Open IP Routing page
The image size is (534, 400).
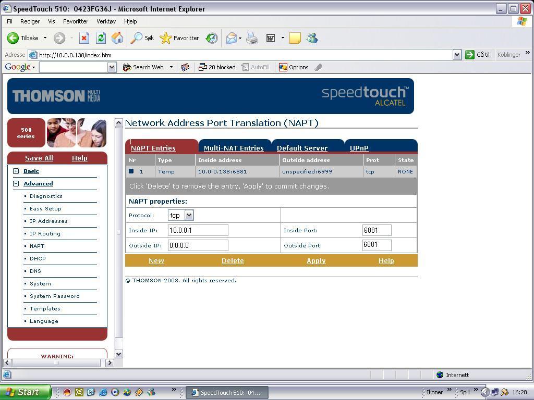pos(45,234)
